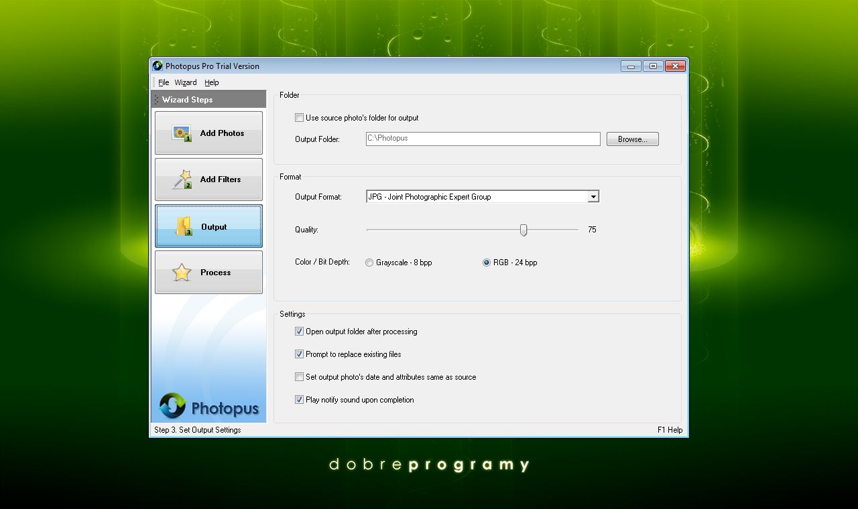Click the Wizard Steps panel grip handle
Screen dimensions: 858x509
(156, 99)
